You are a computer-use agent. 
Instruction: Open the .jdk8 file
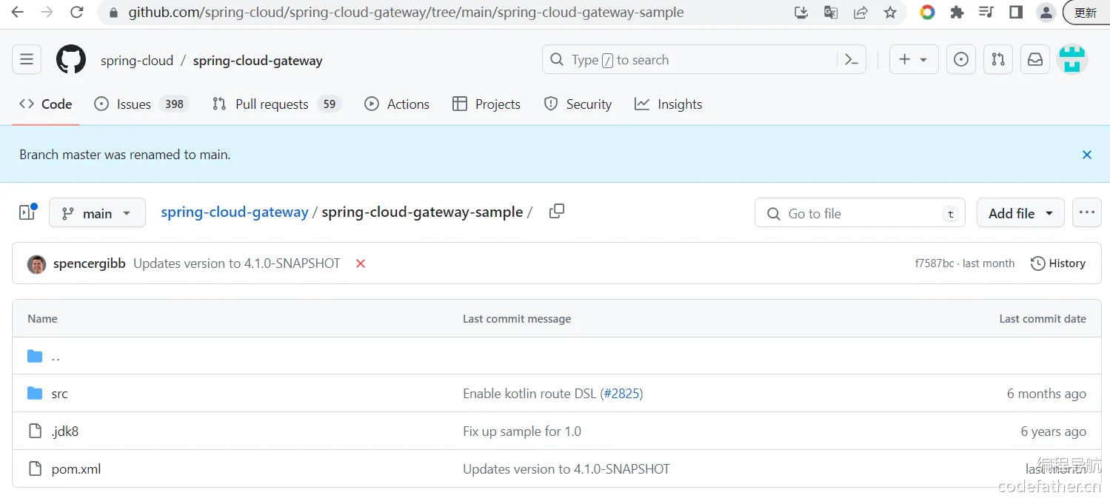pos(65,431)
